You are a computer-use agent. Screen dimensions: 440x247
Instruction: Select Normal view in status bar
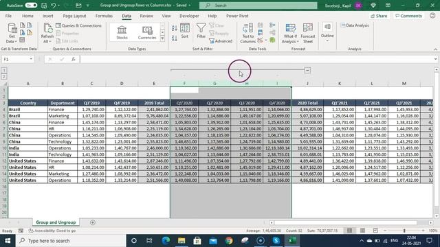[x=349, y=231]
